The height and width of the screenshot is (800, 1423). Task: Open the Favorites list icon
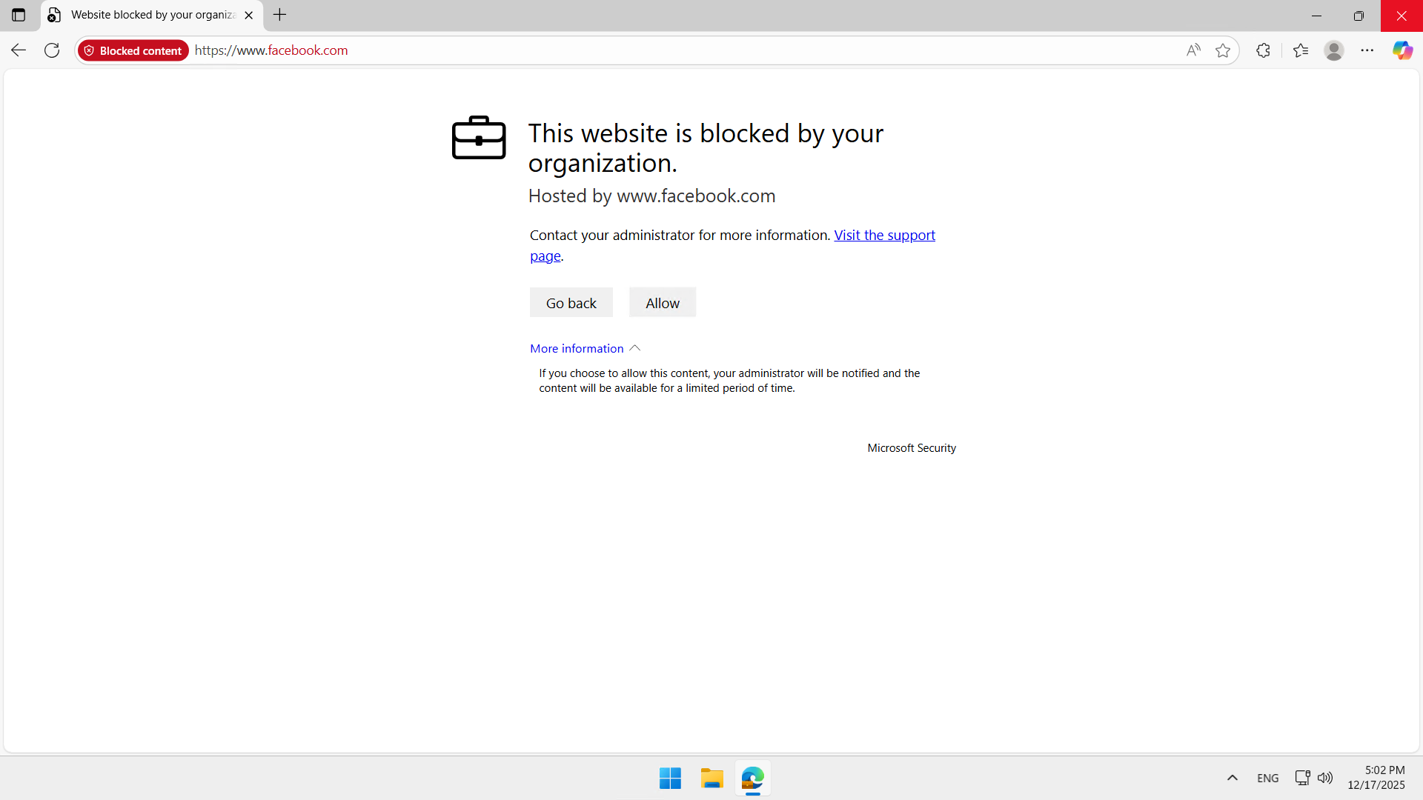(1301, 50)
